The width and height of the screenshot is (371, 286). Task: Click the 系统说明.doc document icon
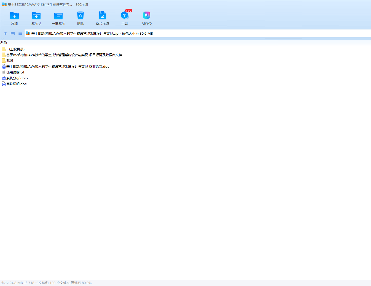click(x=4, y=84)
